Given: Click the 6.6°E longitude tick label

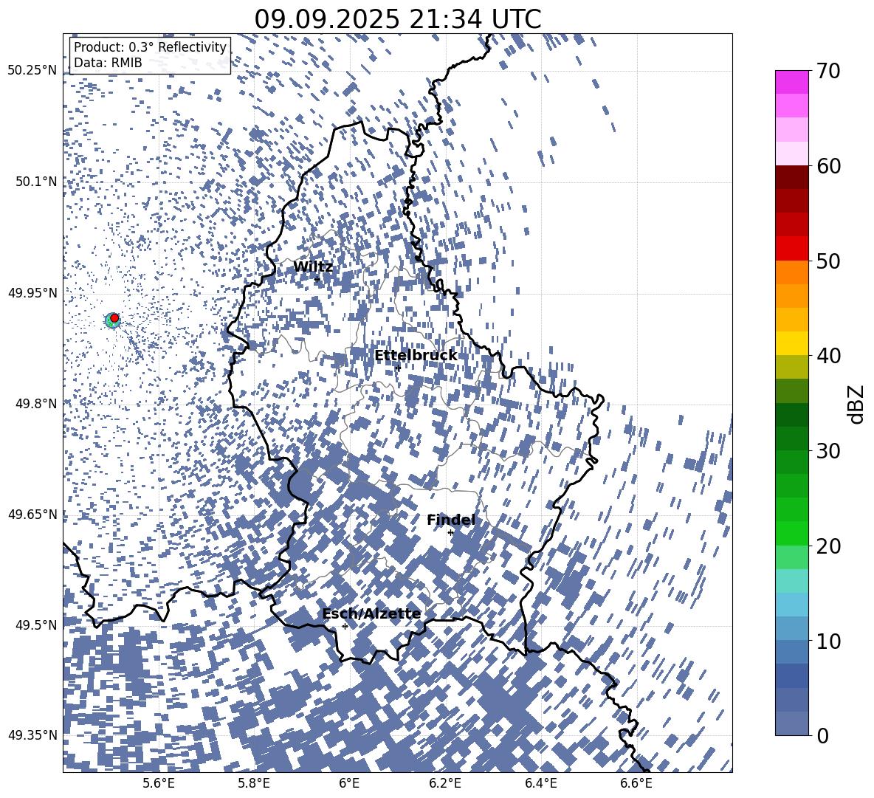Looking at the screenshot, I should (x=636, y=783).
